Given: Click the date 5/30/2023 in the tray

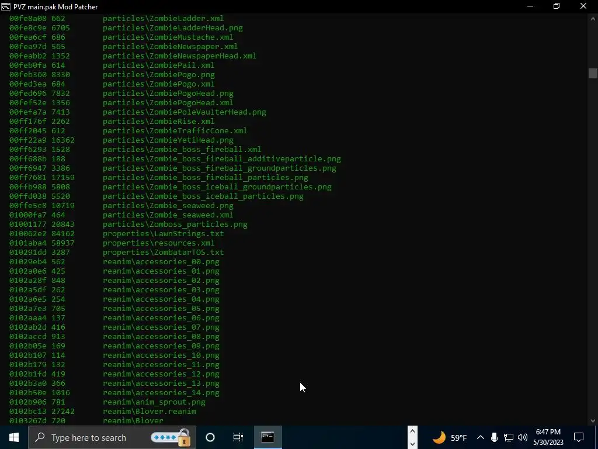Looking at the screenshot, I should coord(548,443).
